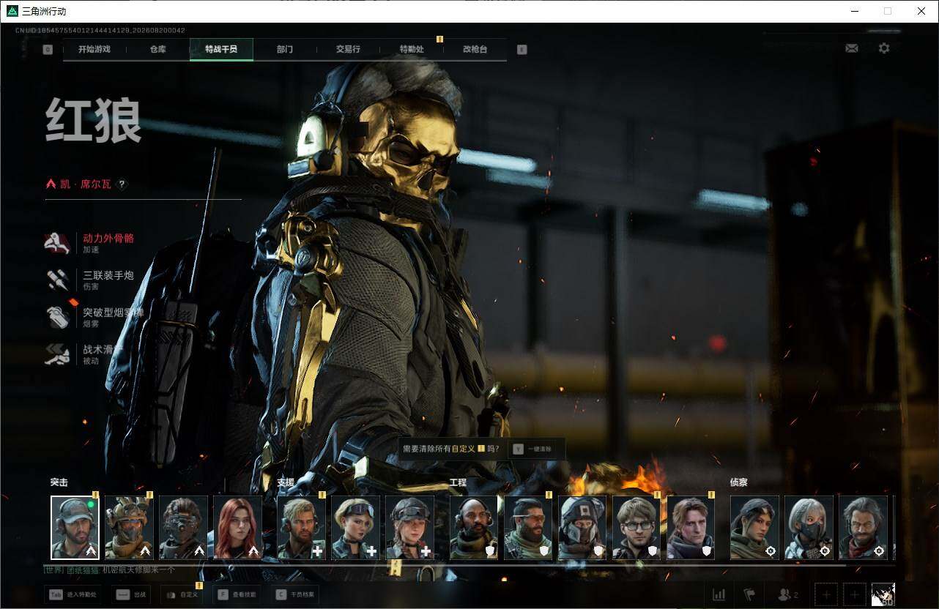939x609 pixels.
Task: Click the Q key previous-tab icon
Action: coord(48,50)
